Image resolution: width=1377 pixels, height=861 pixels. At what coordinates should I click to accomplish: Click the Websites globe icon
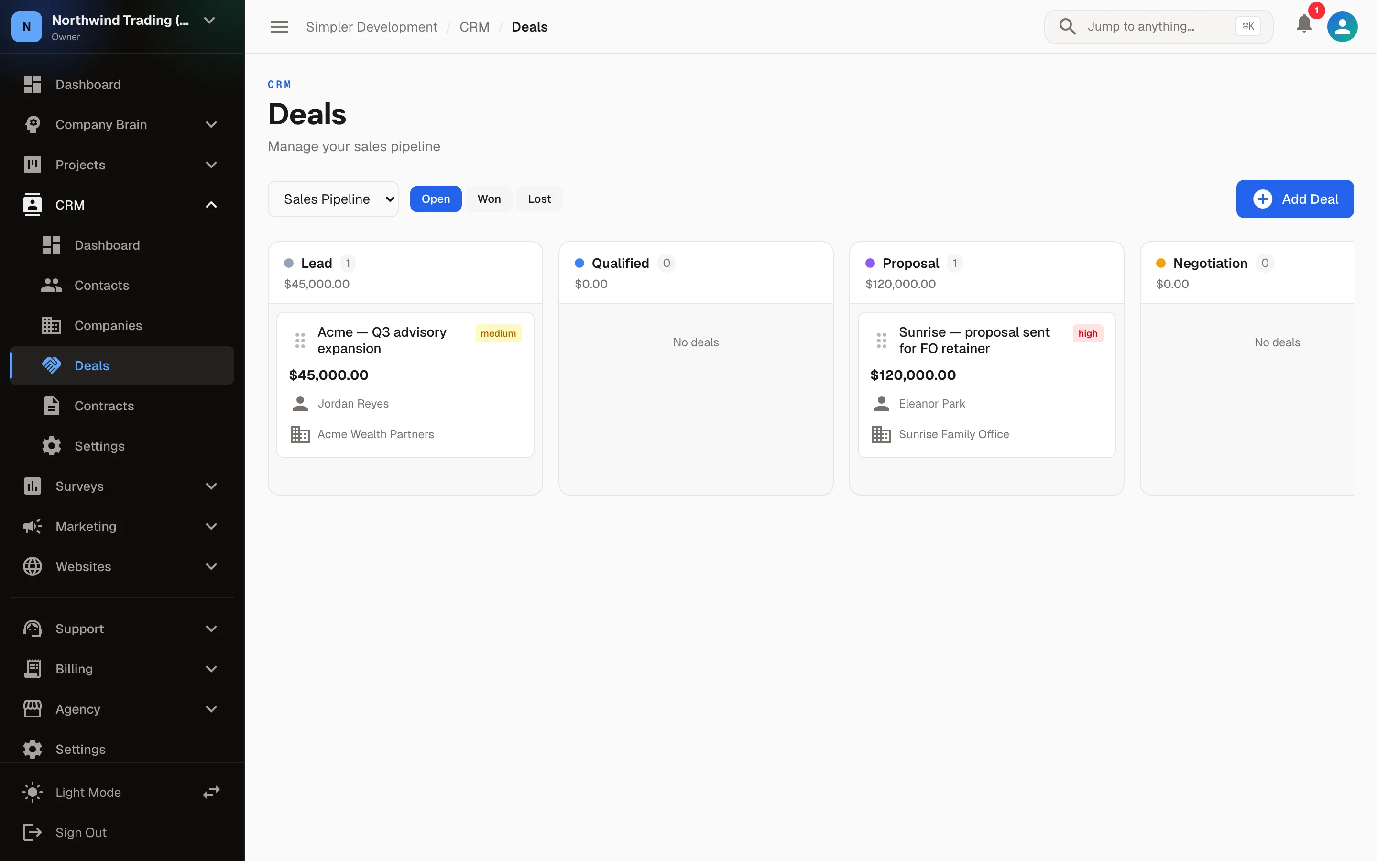[33, 566]
